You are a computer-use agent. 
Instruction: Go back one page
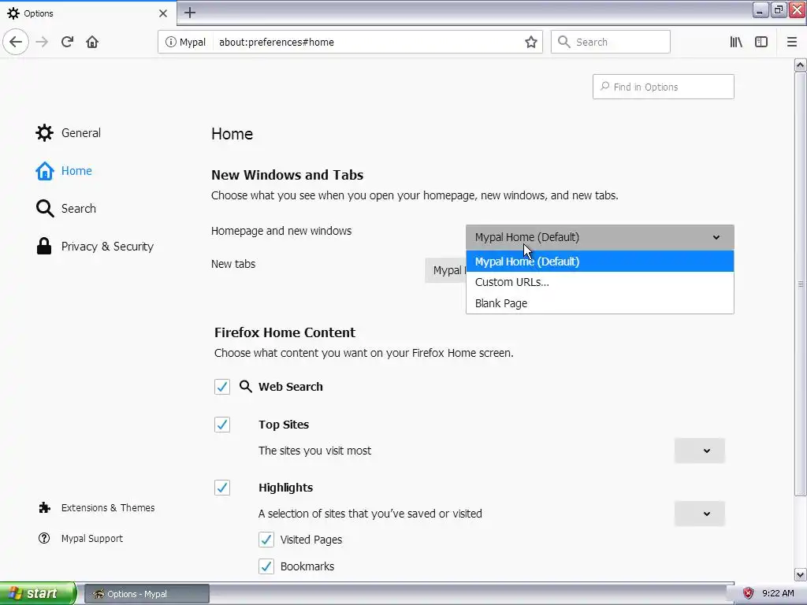[x=16, y=42]
